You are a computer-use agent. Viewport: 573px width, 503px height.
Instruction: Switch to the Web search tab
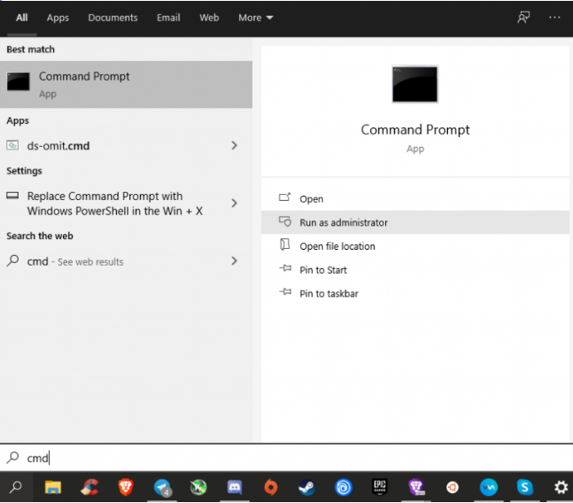[209, 18]
